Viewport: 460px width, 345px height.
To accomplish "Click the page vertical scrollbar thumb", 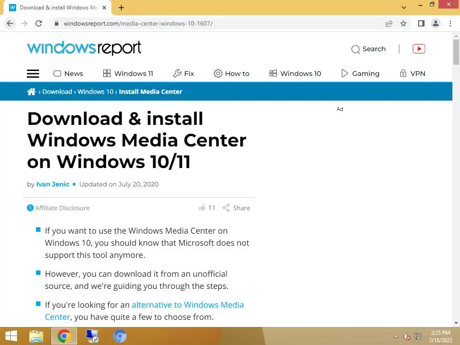I will [x=456, y=52].
